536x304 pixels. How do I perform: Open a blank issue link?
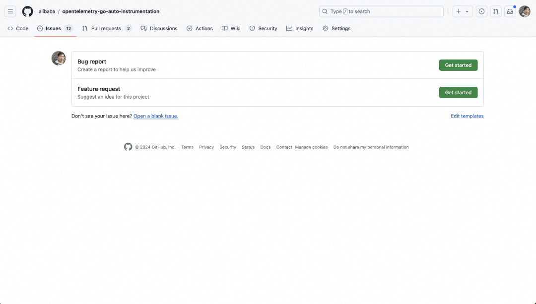coord(156,116)
